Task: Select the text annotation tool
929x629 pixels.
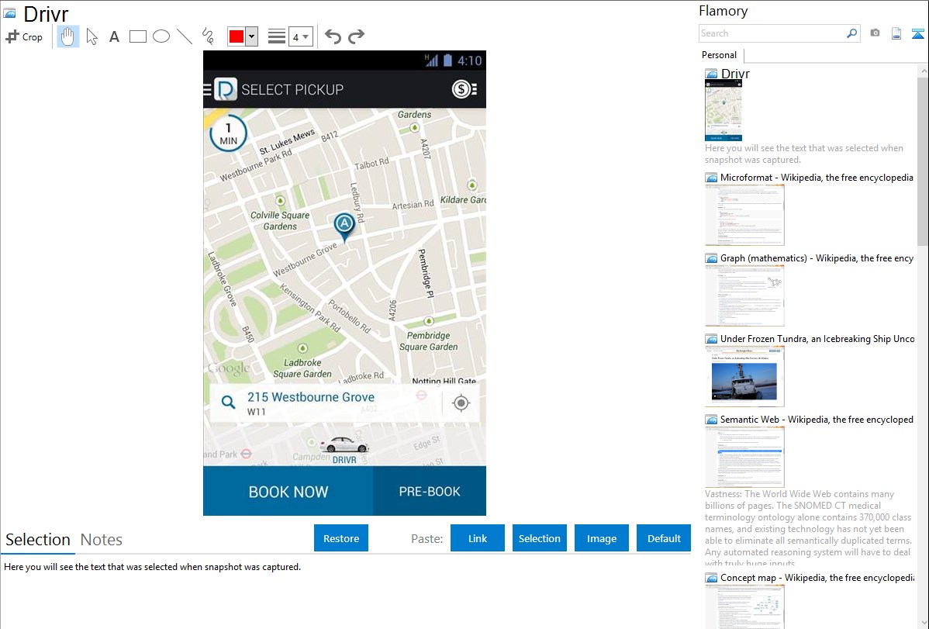Action: point(114,36)
